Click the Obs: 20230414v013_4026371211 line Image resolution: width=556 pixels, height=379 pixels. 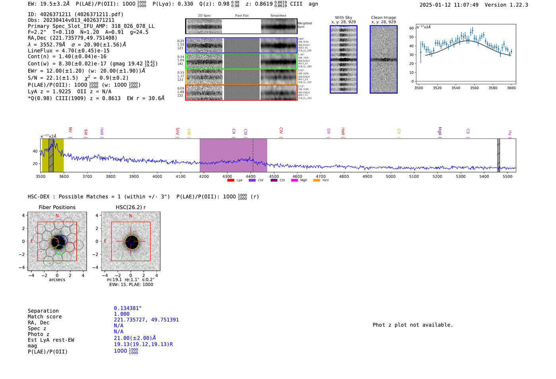(71, 20)
